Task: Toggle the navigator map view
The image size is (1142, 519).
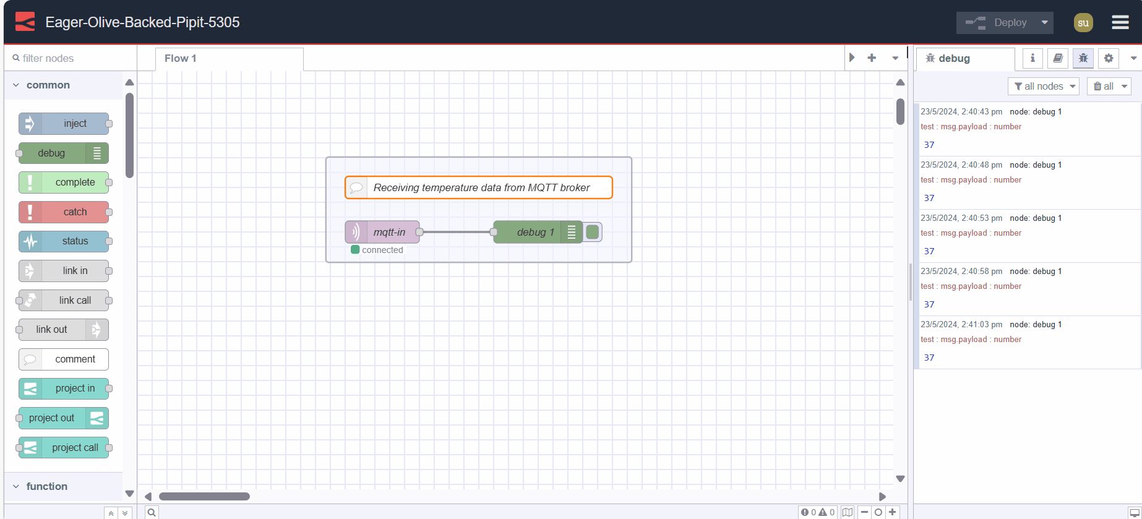Action: pyautogui.click(x=848, y=512)
